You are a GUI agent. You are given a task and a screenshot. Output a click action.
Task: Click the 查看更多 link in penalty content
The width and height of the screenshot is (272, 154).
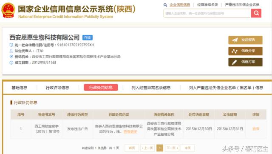coord(130,131)
